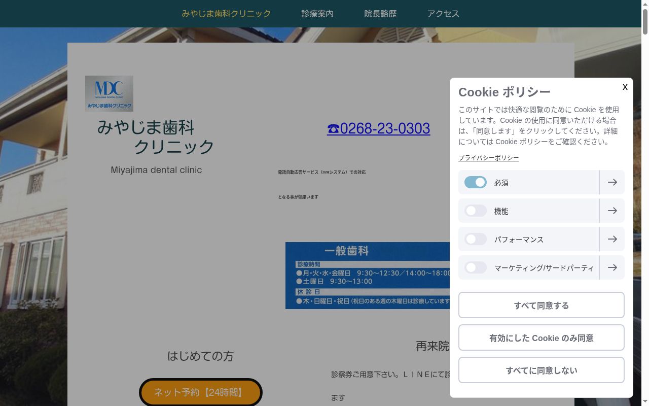Open the プライバシーポリシー link

489,158
